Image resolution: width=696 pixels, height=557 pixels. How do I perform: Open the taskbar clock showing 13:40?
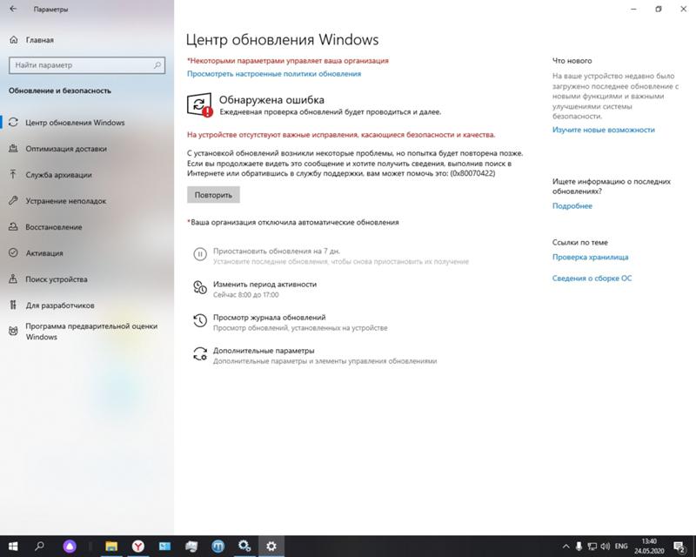649,547
